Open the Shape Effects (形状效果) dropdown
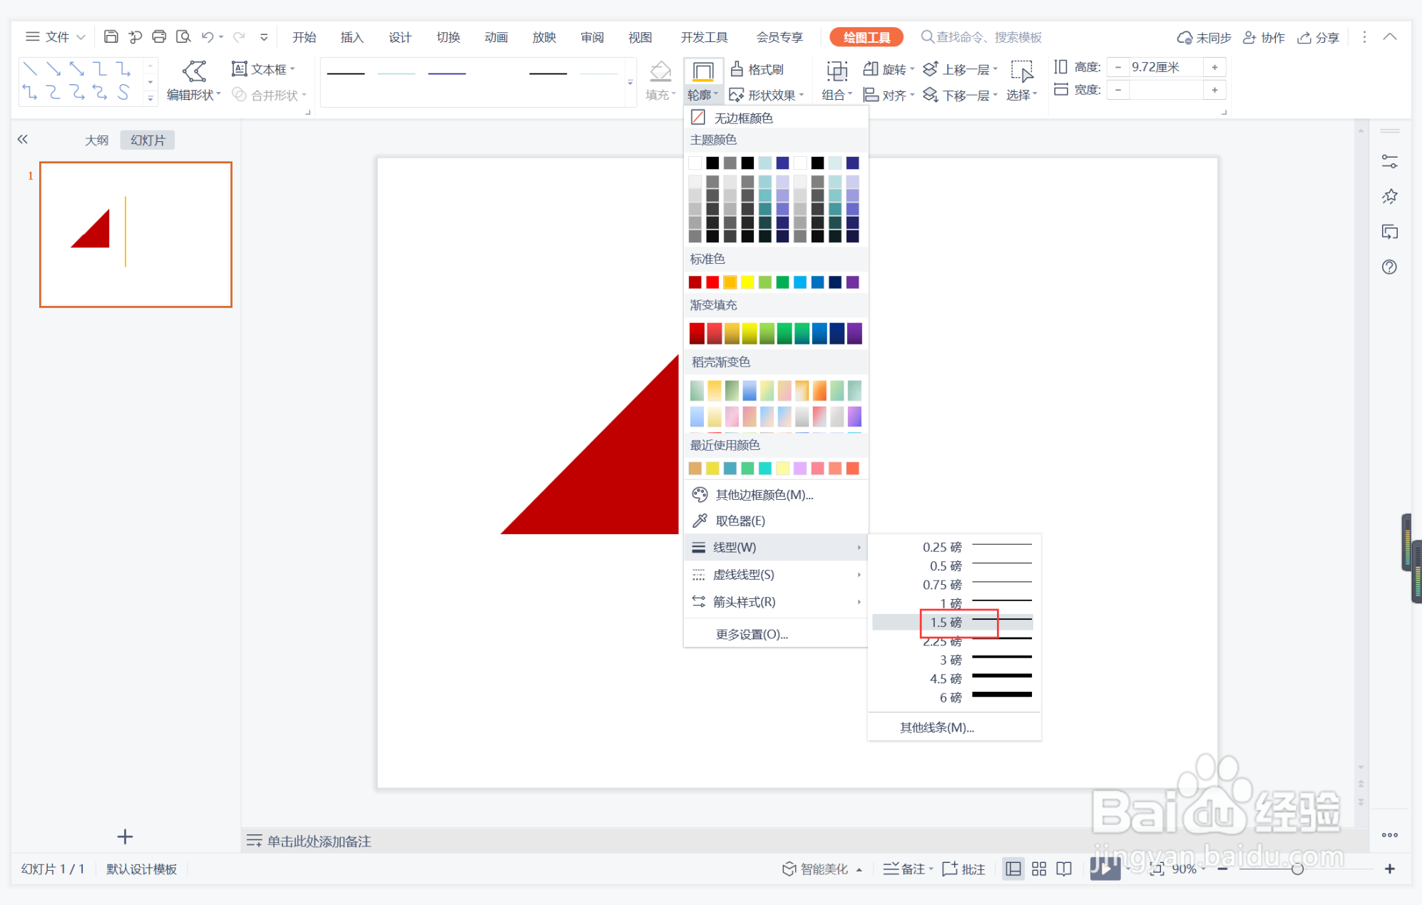Screen dimensions: 1422x905 [x=767, y=95]
